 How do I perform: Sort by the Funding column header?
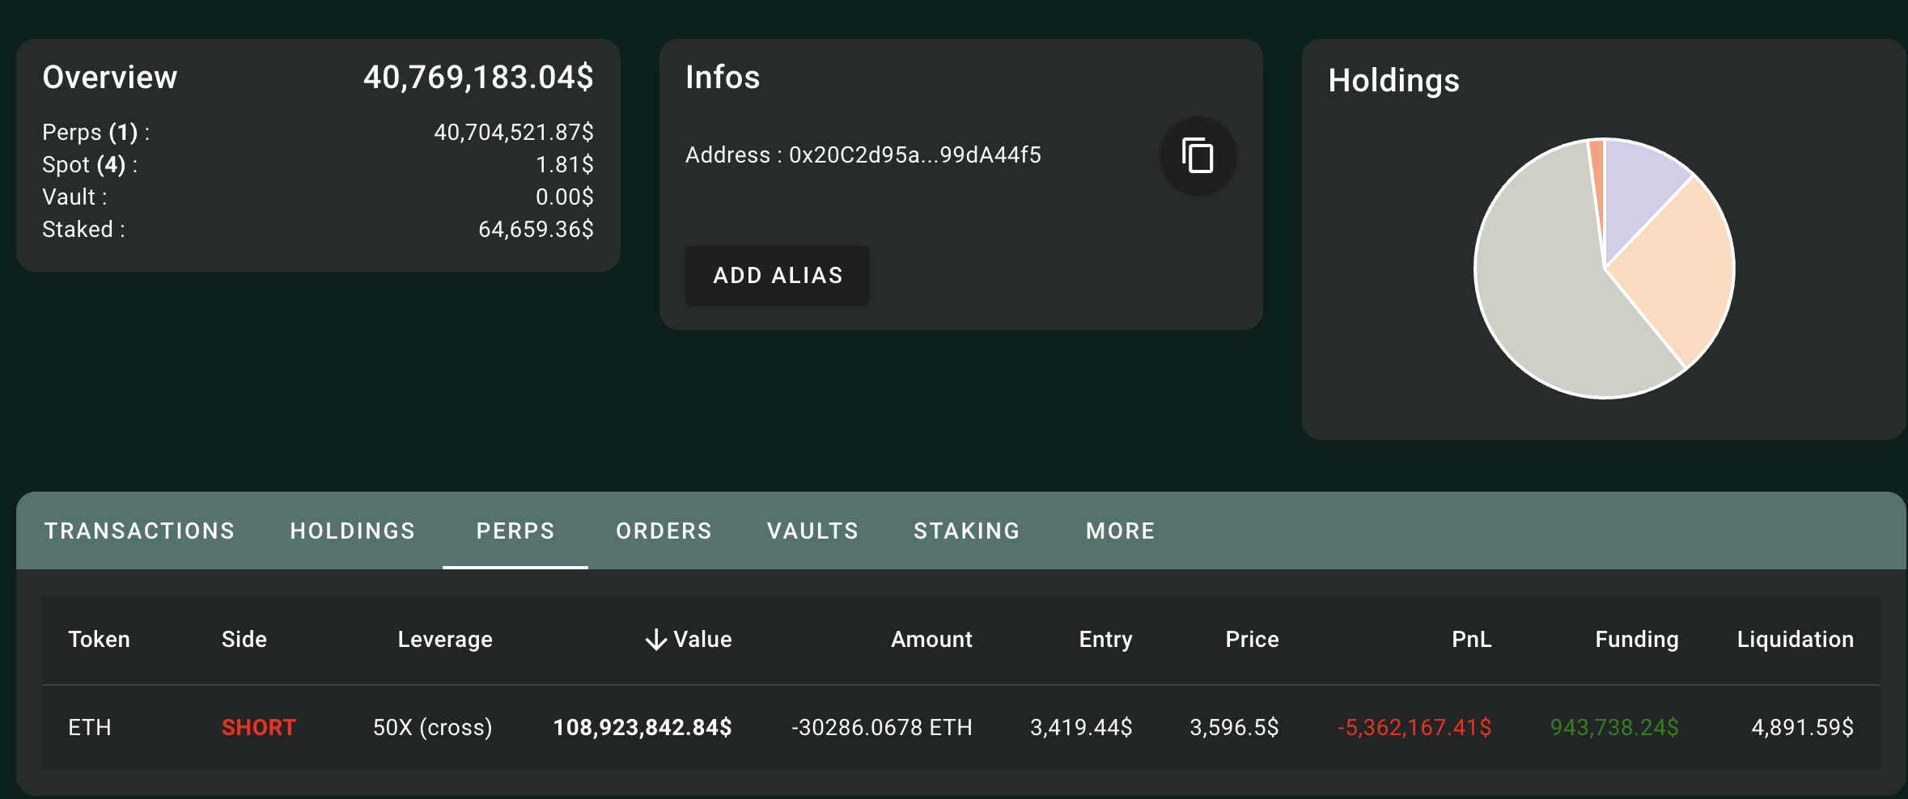(1636, 640)
